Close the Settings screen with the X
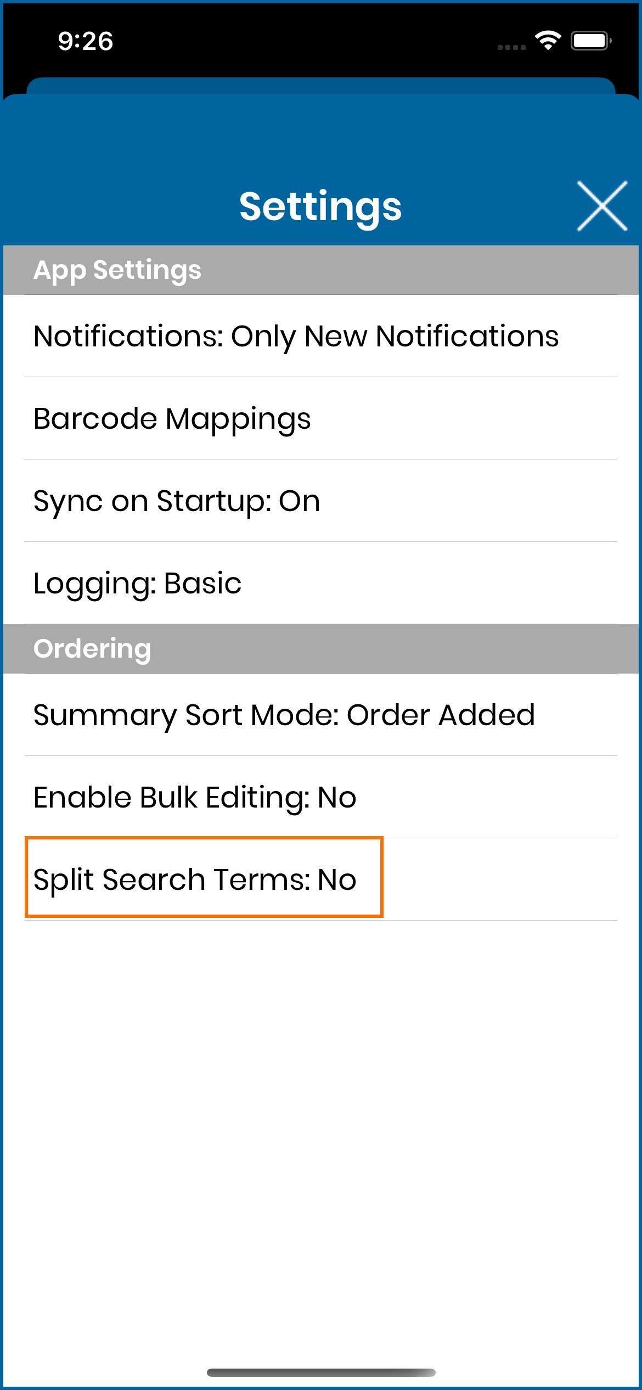Viewport: 642px width, 1390px height. tap(602, 206)
